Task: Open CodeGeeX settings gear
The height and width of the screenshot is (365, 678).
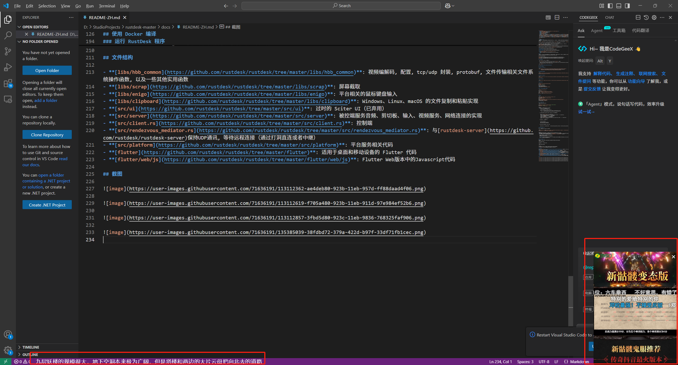Action: 654,17
